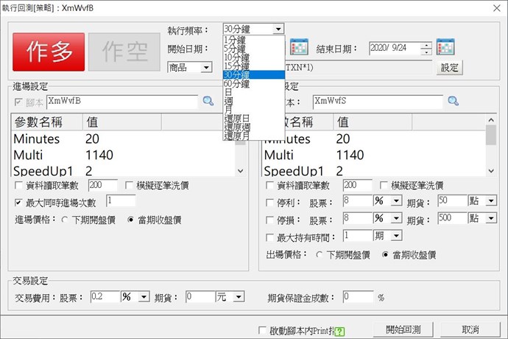This screenshot has height=339, width=508.
Task: Open the 最大持有時間 期 unit dropdown
Action: click(397, 236)
